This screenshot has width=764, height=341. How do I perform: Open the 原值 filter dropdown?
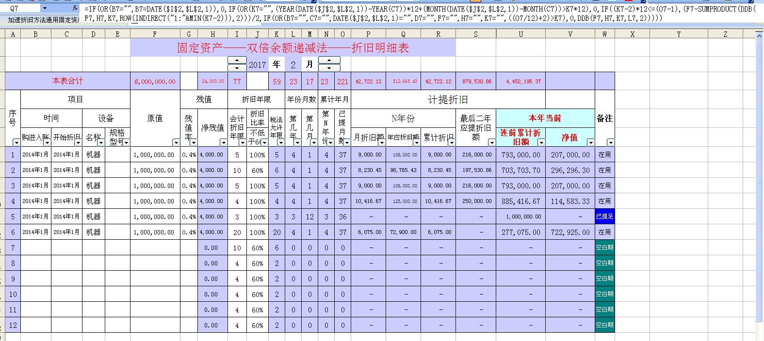click(176, 142)
